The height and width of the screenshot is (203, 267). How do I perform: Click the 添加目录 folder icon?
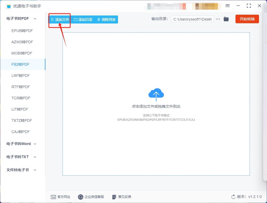tap(75, 19)
